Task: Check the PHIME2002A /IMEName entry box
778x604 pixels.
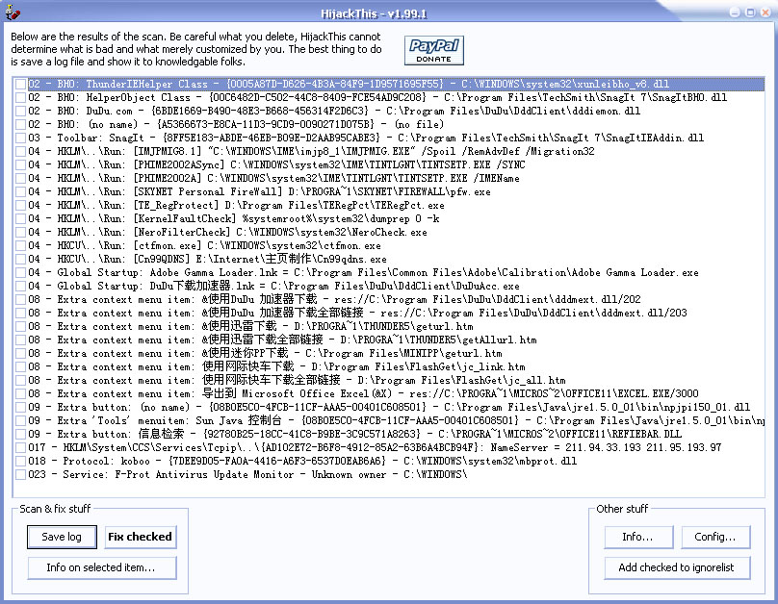Action: [20, 178]
